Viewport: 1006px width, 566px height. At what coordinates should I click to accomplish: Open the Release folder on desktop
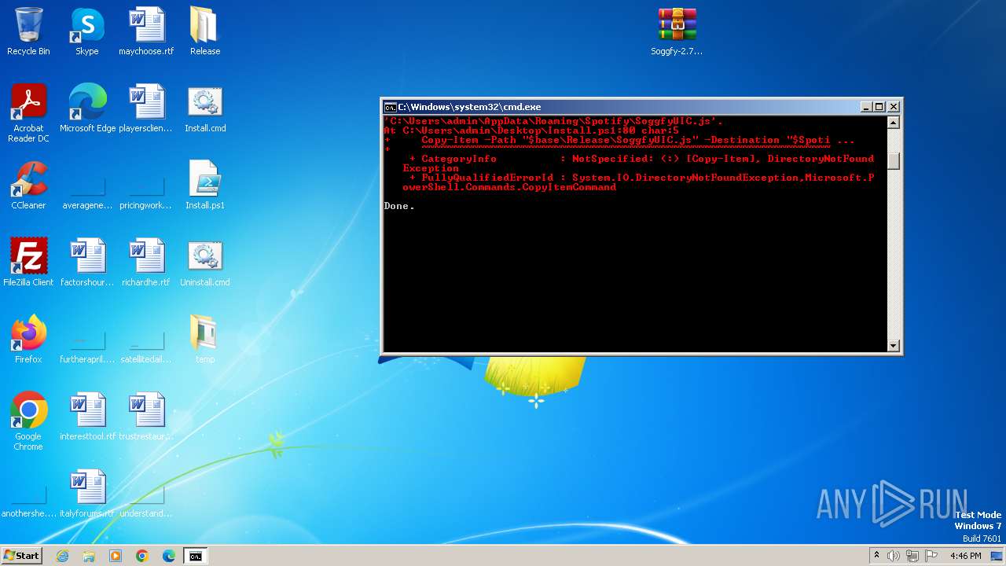click(x=205, y=31)
